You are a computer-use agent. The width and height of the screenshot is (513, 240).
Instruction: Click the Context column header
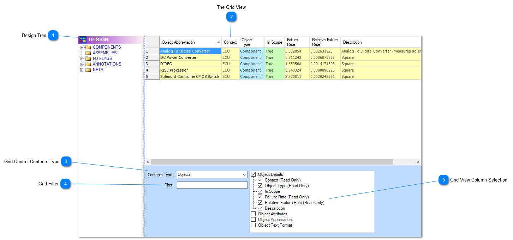(x=230, y=42)
